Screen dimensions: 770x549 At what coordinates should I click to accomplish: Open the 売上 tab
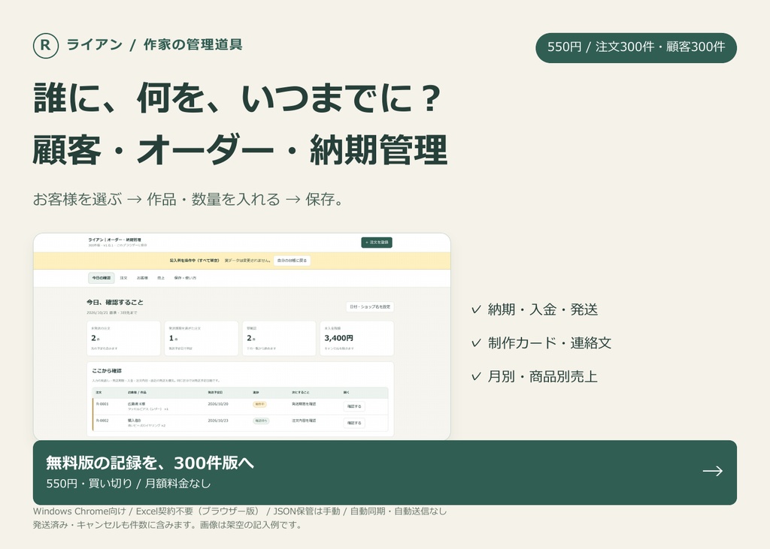[161, 278]
